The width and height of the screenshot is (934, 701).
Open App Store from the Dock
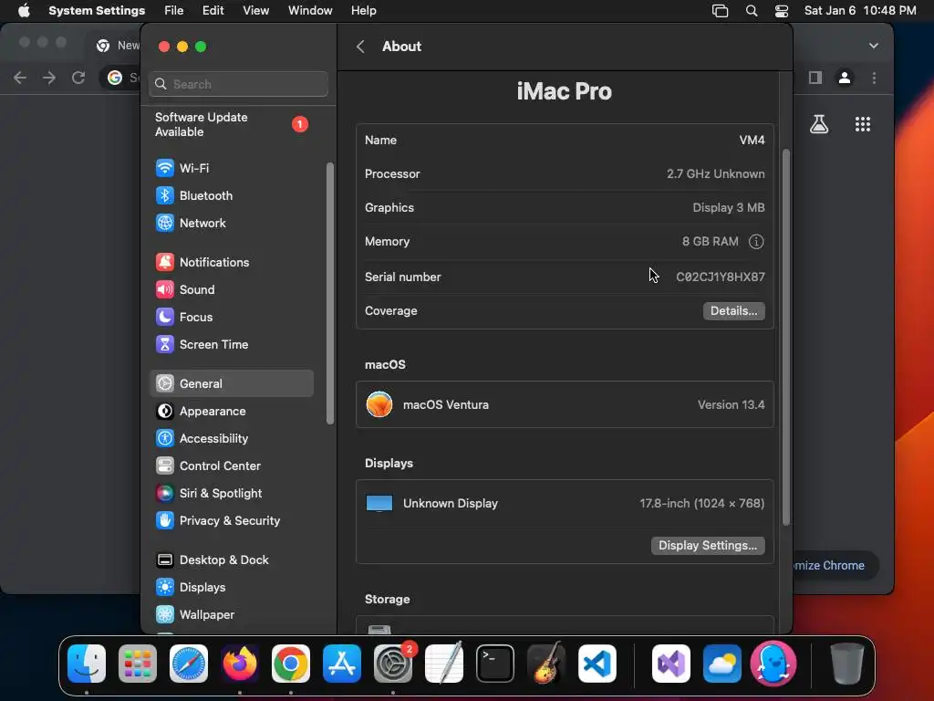coord(342,664)
